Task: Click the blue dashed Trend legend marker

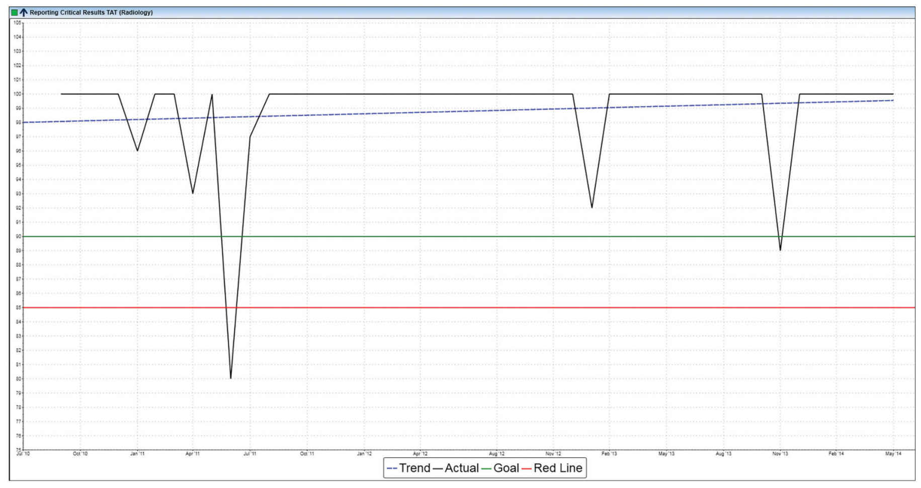Action: point(392,468)
